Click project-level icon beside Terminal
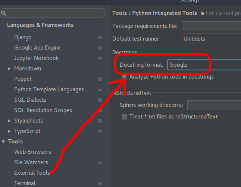This screenshot has height=187, width=241. 100,183
